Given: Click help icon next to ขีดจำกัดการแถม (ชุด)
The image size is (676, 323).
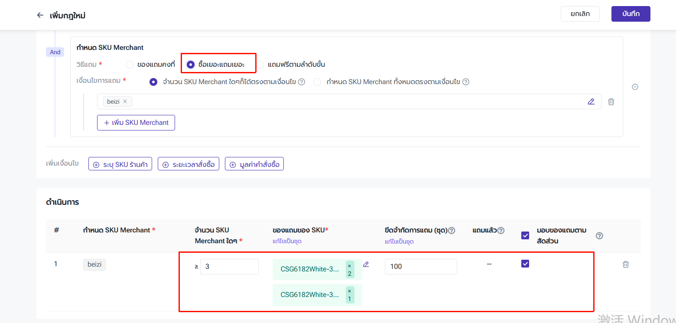Looking at the screenshot, I should [x=452, y=231].
